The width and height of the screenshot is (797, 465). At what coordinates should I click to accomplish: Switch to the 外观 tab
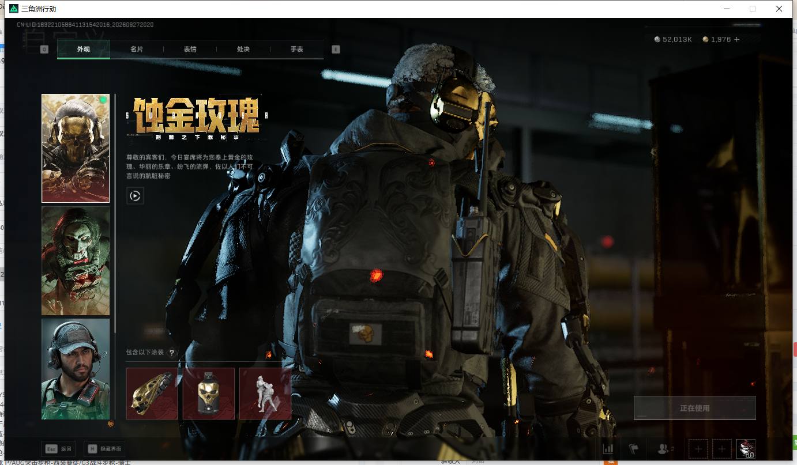coord(84,50)
